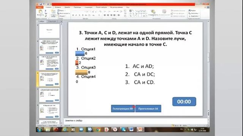Click answer text 'CA и DC;'
The width and height of the screenshot is (243, 136).
pos(144,74)
